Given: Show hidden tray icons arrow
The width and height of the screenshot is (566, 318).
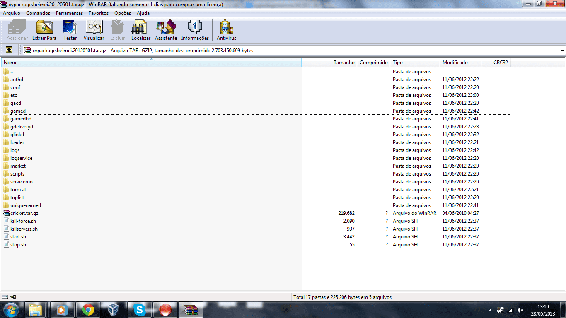Looking at the screenshot, I should [x=491, y=310].
